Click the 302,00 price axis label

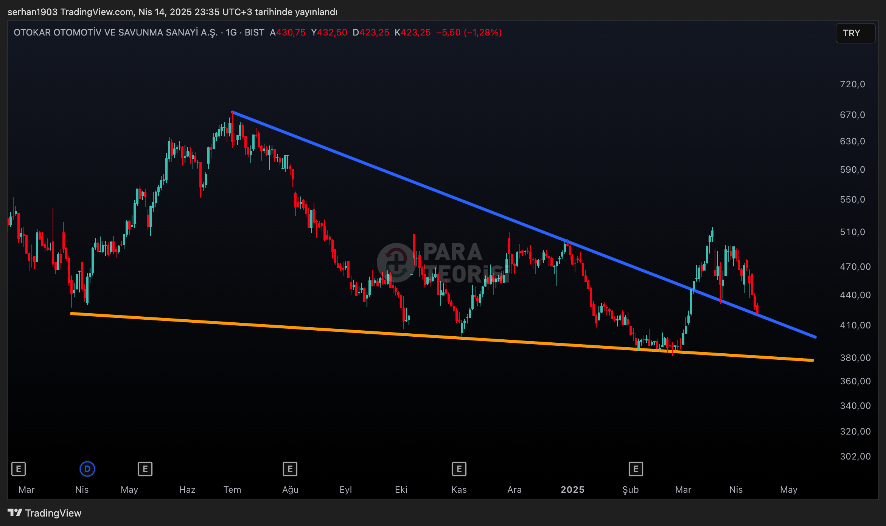tap(855, 456)
